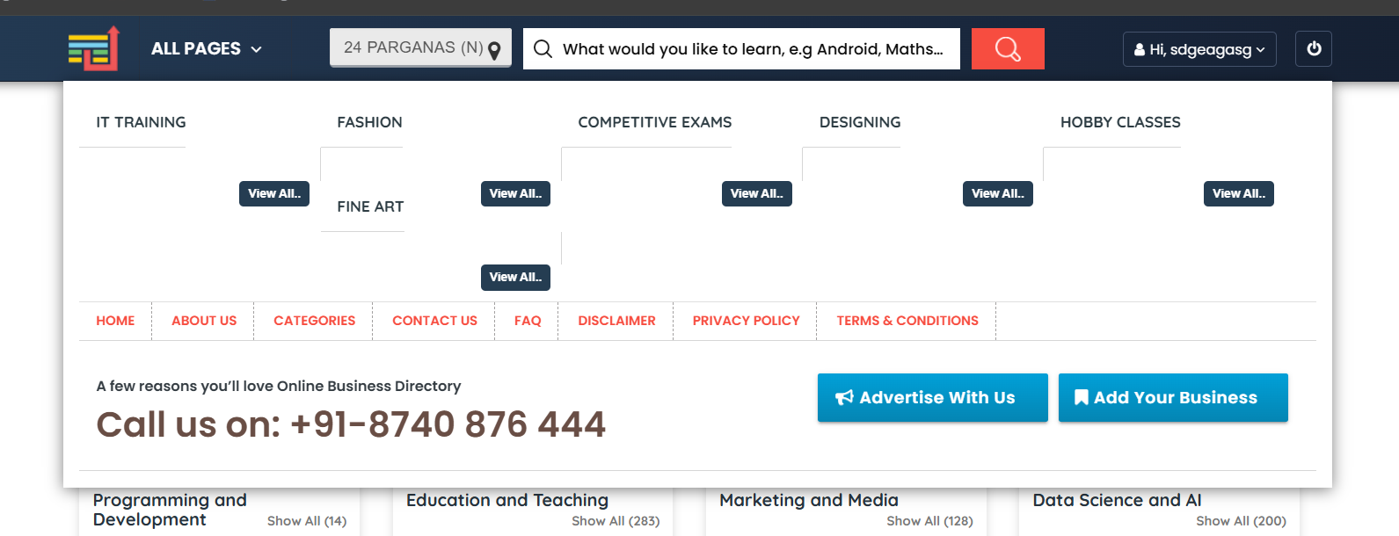This screenshot has height=536, width=1399.
Task: Open the FAQ page link
Action: 528,321
